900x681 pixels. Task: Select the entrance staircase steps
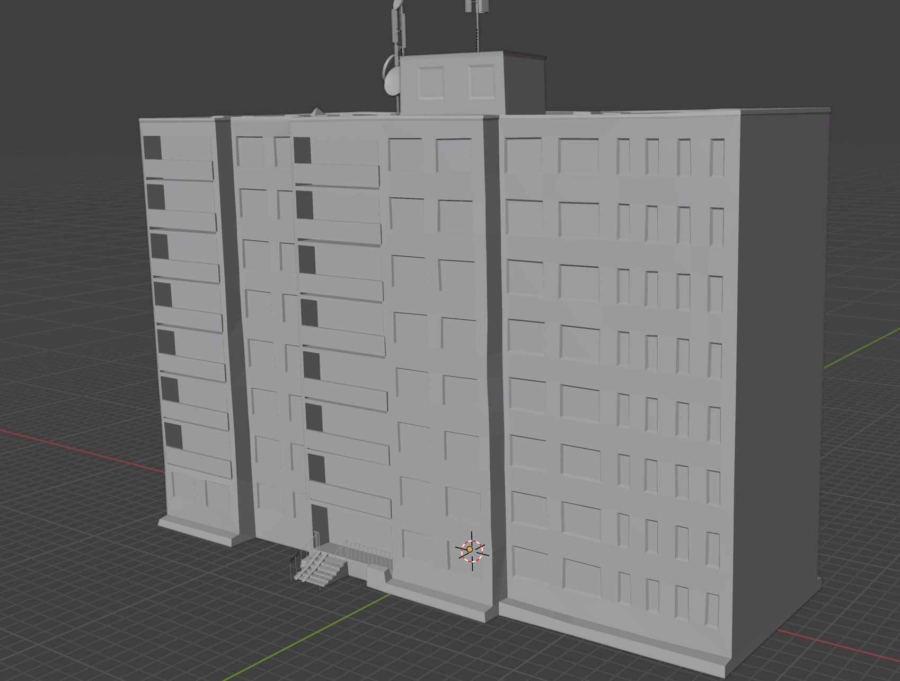[321, 567]
